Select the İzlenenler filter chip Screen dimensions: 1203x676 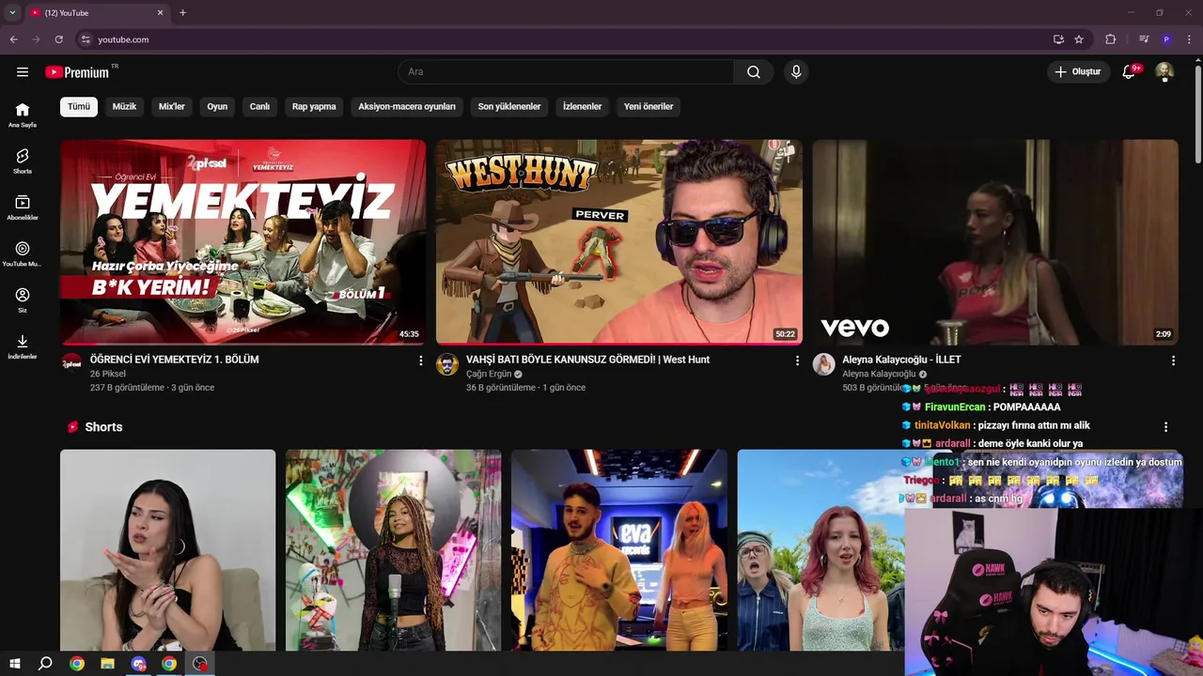pos(582,107)
